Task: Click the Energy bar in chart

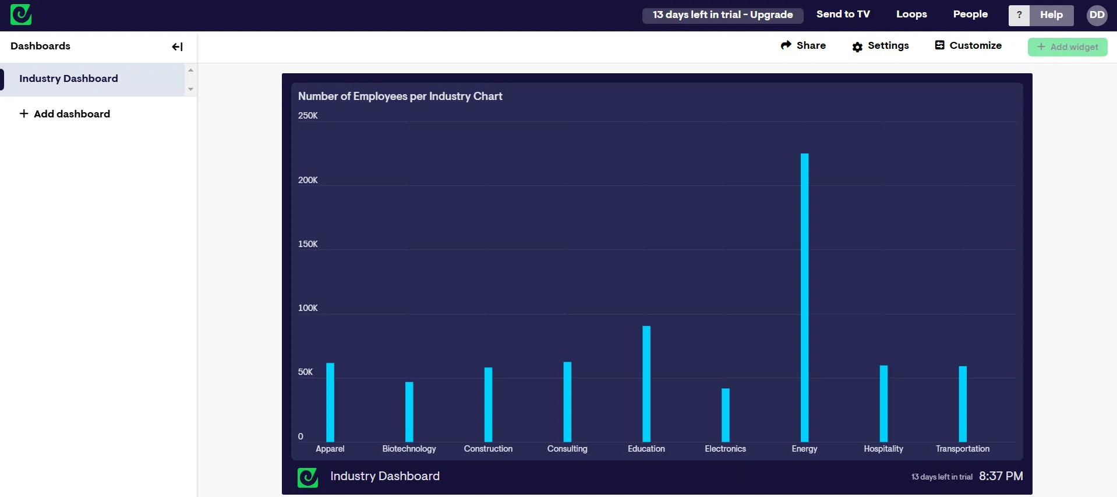Action: click(x=804, y=296)
